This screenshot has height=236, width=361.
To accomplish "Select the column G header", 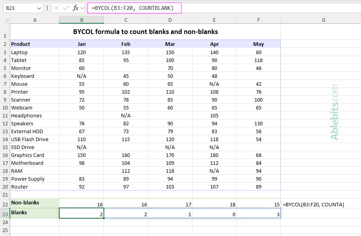I will (323, 20).
